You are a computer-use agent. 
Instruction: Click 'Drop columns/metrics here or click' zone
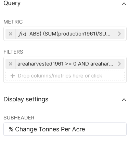[65, 76]
